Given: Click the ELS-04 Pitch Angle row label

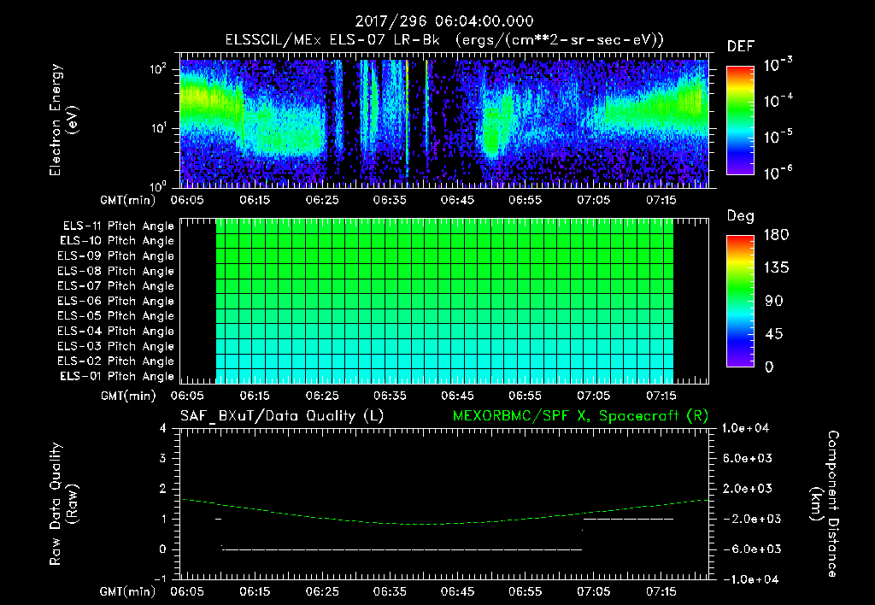Looking at the screenshot, I should pyautogui.click(x=116, y=332).
